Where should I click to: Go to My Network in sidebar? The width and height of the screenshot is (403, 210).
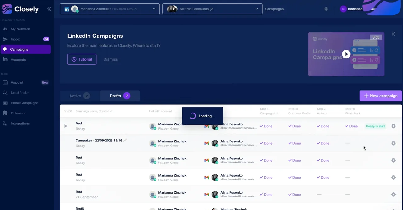click(20, 29)
